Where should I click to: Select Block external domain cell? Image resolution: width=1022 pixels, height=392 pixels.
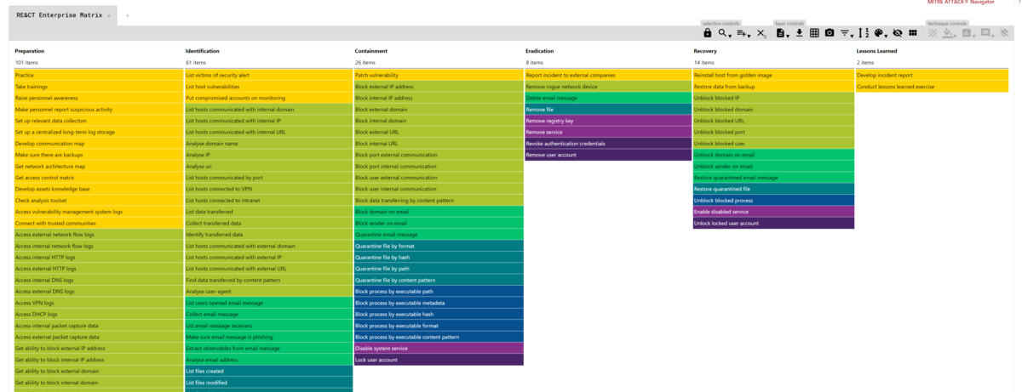tap(439, 110)
